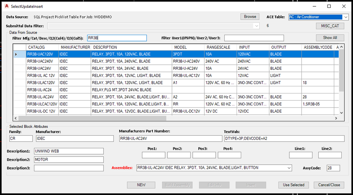Select the RR3B-UL-DC 12V catalog cell
The image size is (353, 195).
tap(42, 111)
